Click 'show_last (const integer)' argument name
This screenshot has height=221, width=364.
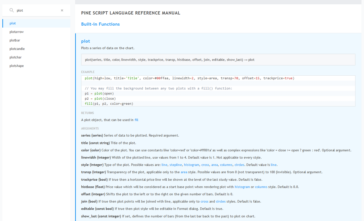101,216
